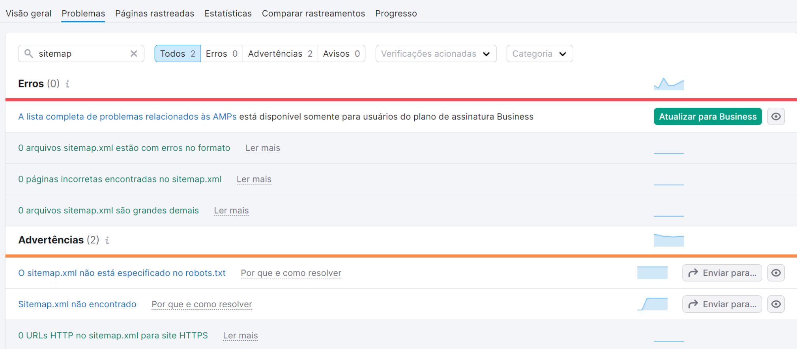Filter by Advertências 2
Viewport: 797px width, 349px height.
pos(280,54)
